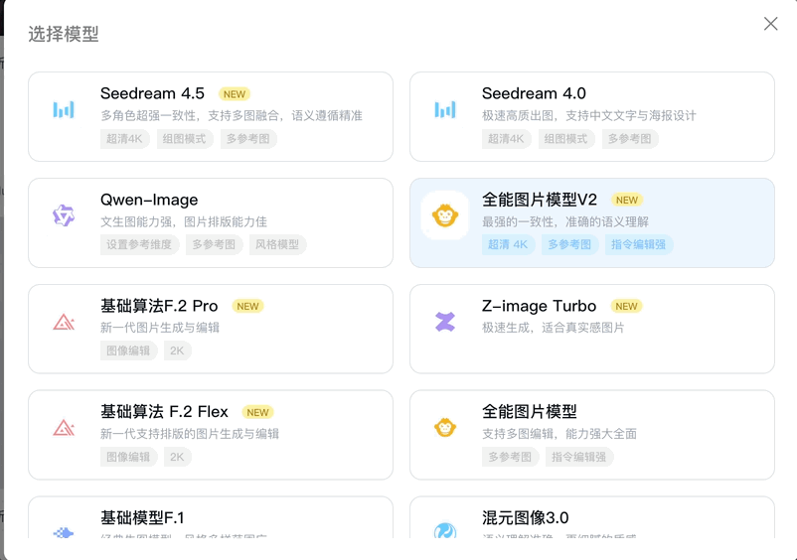Click the Qwen-Image purple star icon
The width and height of the screenshot is (797, 560).
pos(64,215)
